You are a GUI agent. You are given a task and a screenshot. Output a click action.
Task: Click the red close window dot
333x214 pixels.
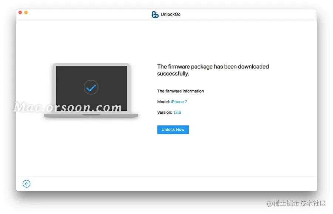click(20, 12)
